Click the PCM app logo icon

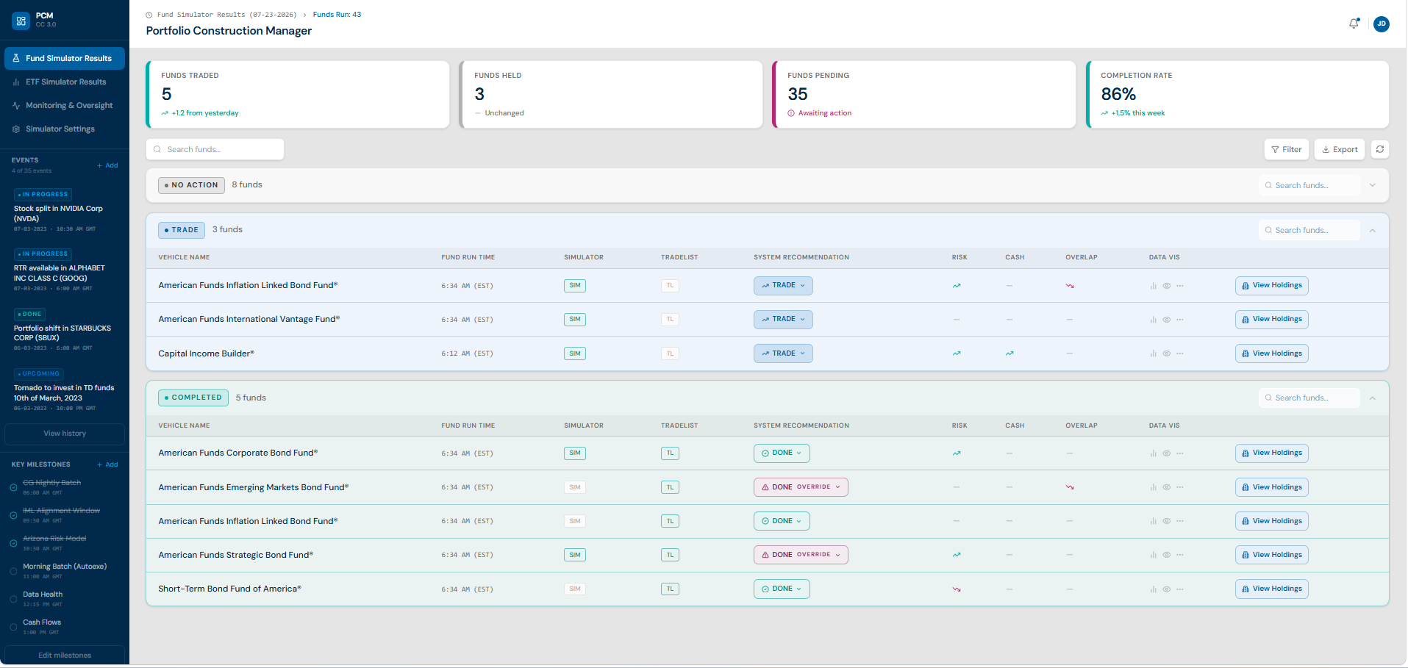click(x=21, y=21)
